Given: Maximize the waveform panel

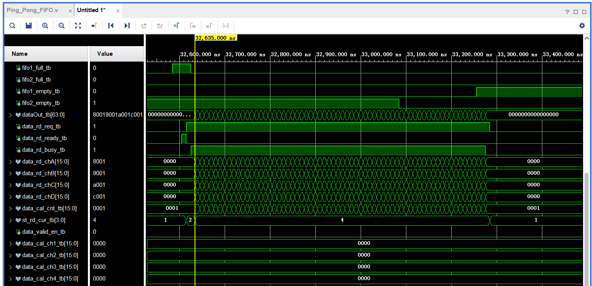Looking at the screenshot, I should (x=576, y=12).
